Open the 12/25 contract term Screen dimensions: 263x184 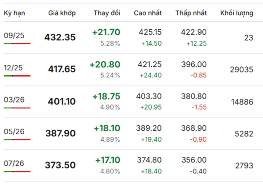click(13, 68)
